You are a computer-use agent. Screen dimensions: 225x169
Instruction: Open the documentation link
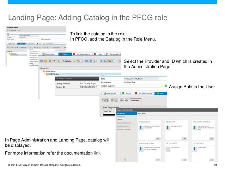(x=97, y=153)
